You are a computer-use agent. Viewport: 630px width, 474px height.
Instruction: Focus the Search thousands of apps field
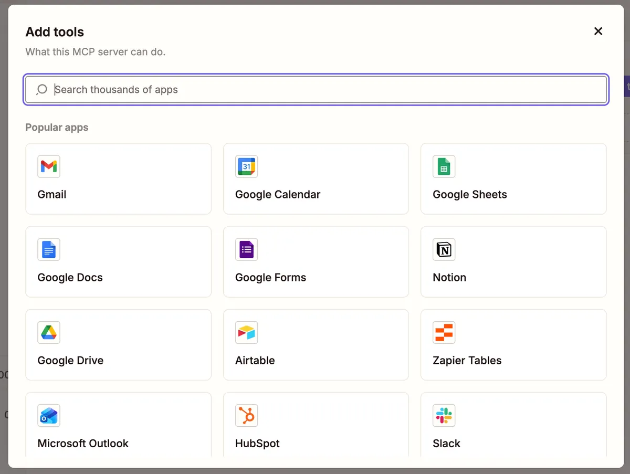coord(316,90)
